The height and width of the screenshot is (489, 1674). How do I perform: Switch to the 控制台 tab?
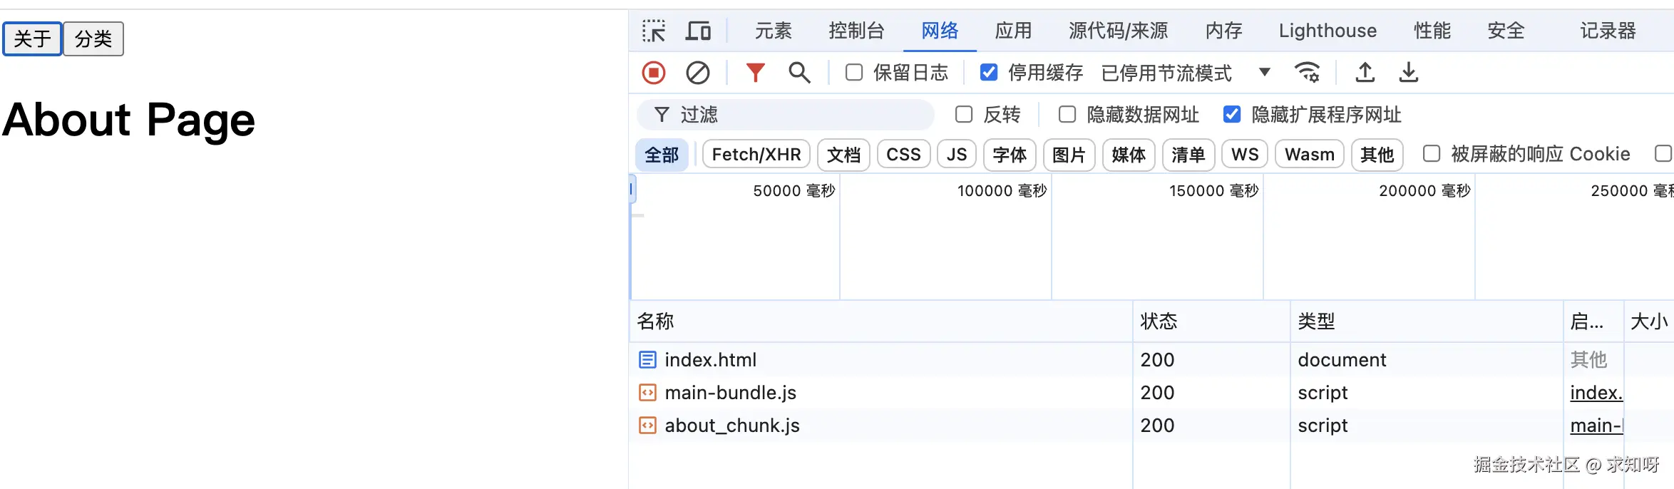coord(856,31)
